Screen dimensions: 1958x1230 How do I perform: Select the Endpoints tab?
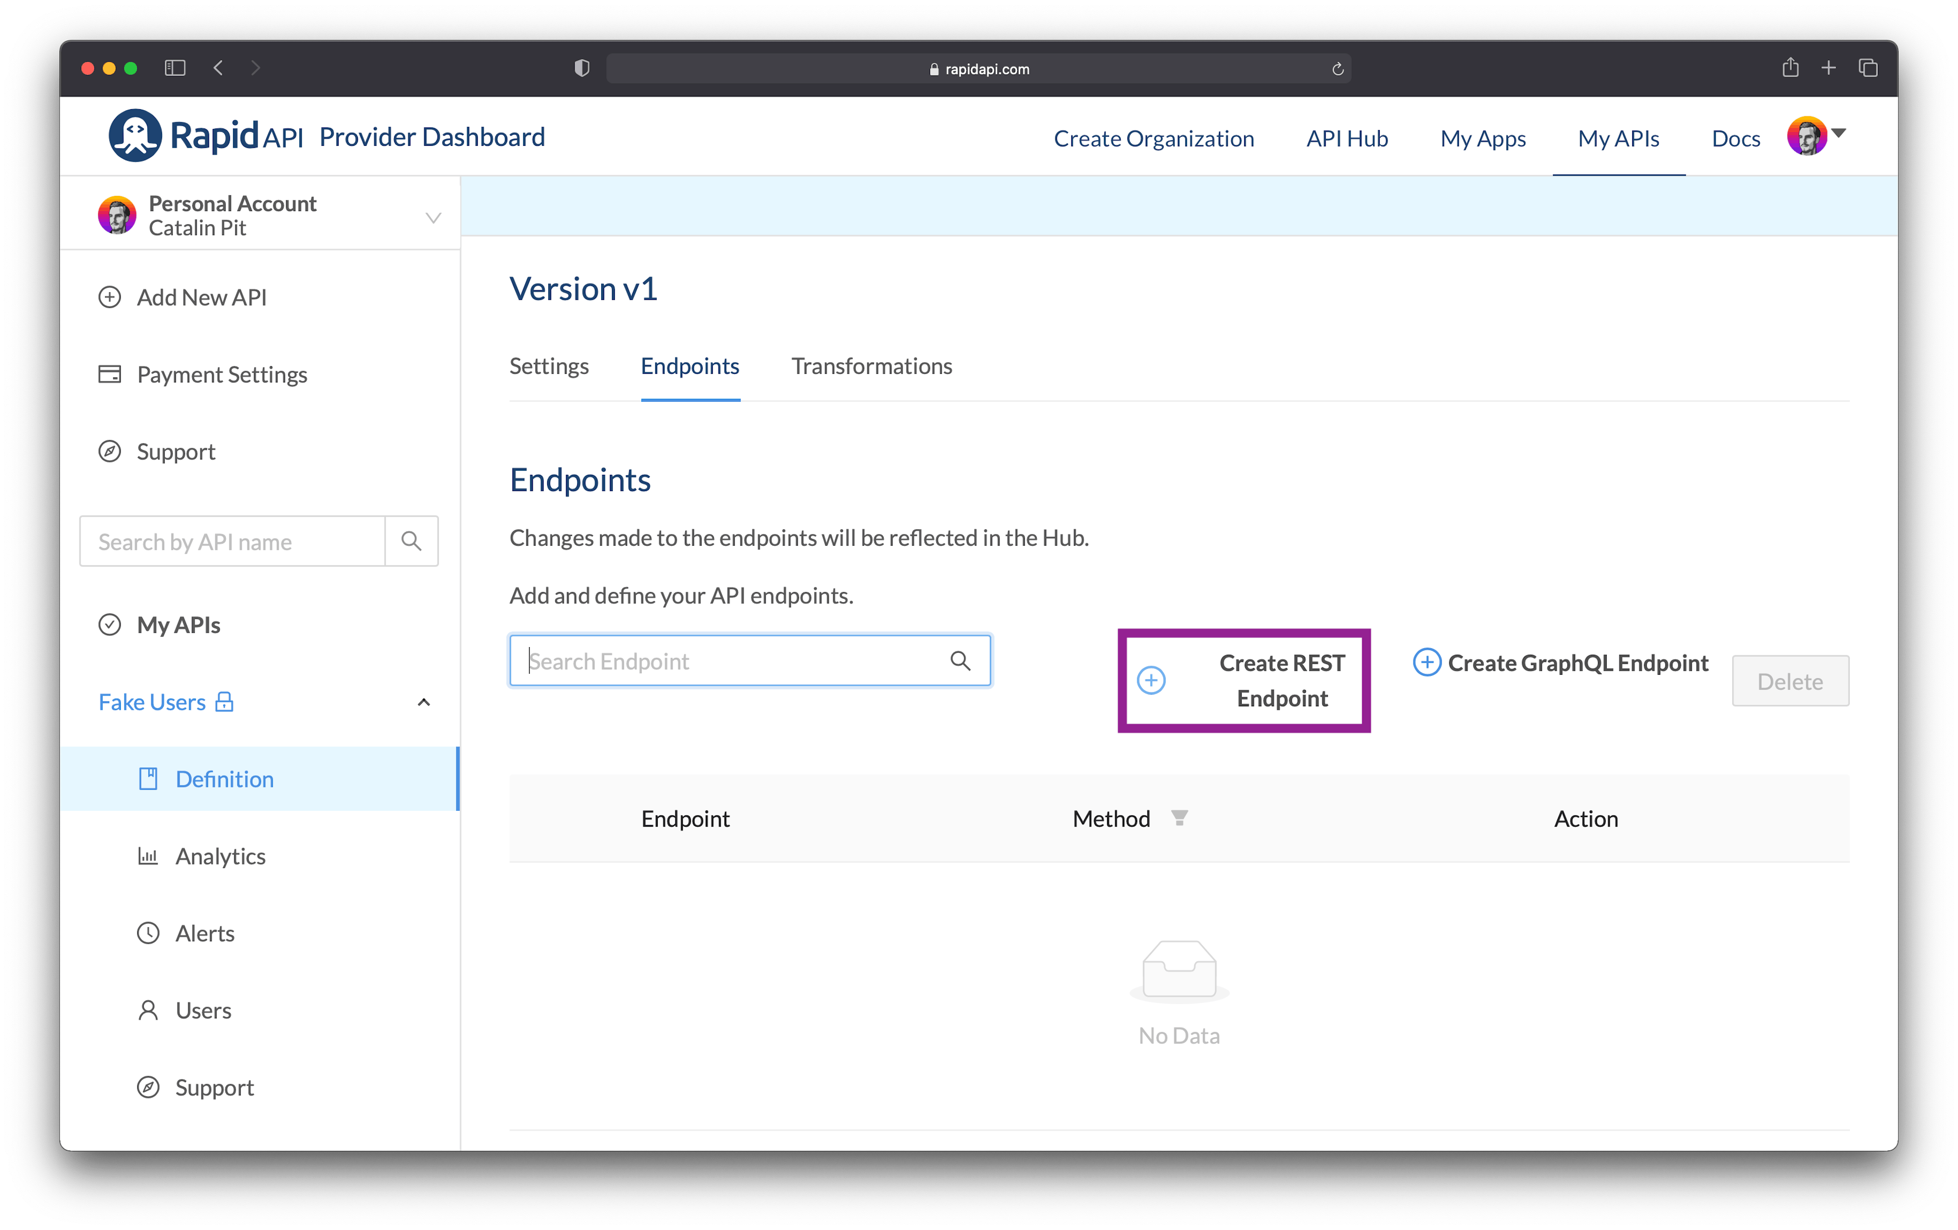(x=690, y=366)
